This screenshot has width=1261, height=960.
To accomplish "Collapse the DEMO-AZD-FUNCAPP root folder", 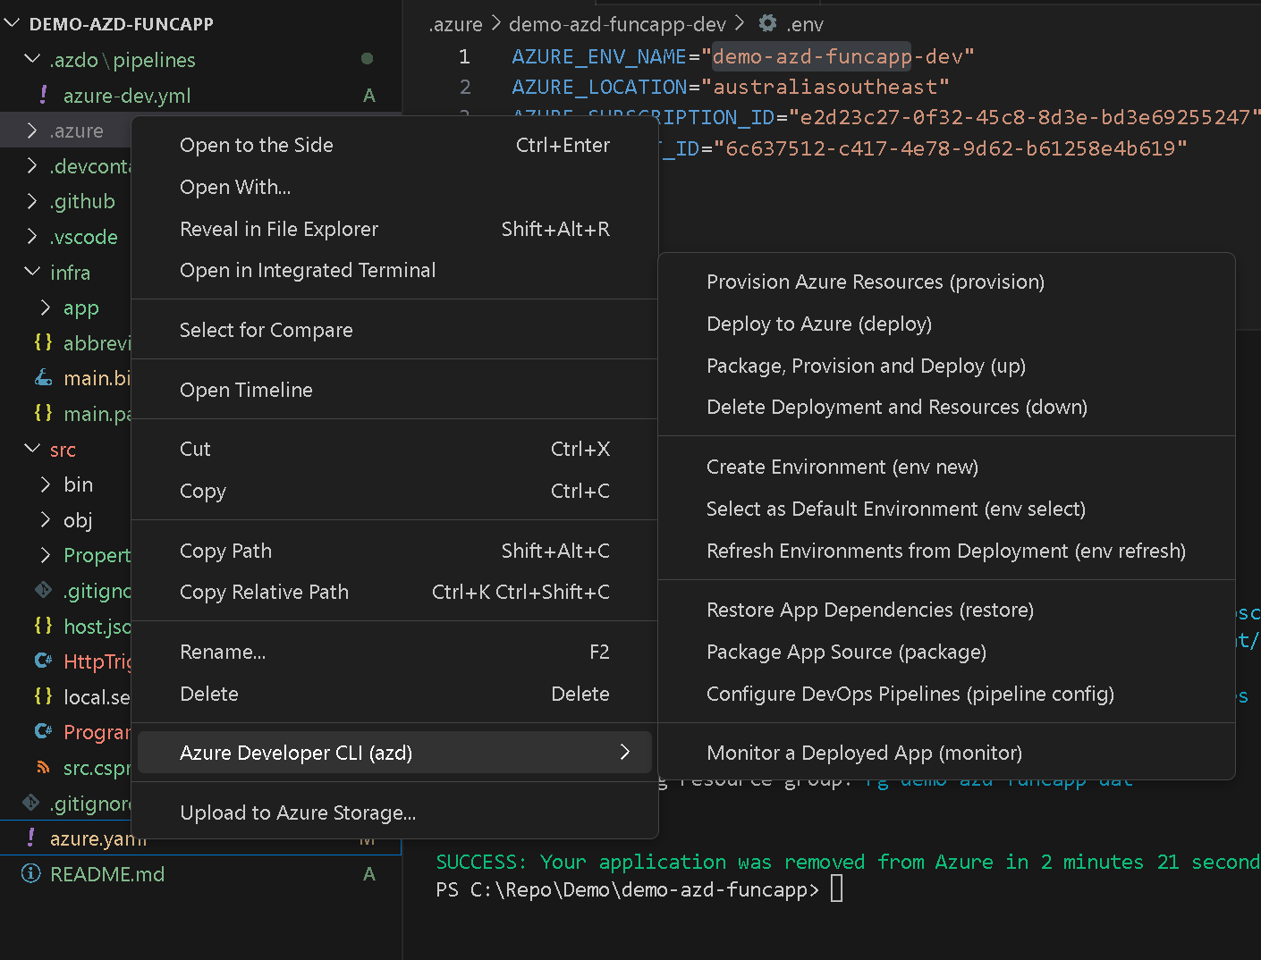I will coord(12,23).
